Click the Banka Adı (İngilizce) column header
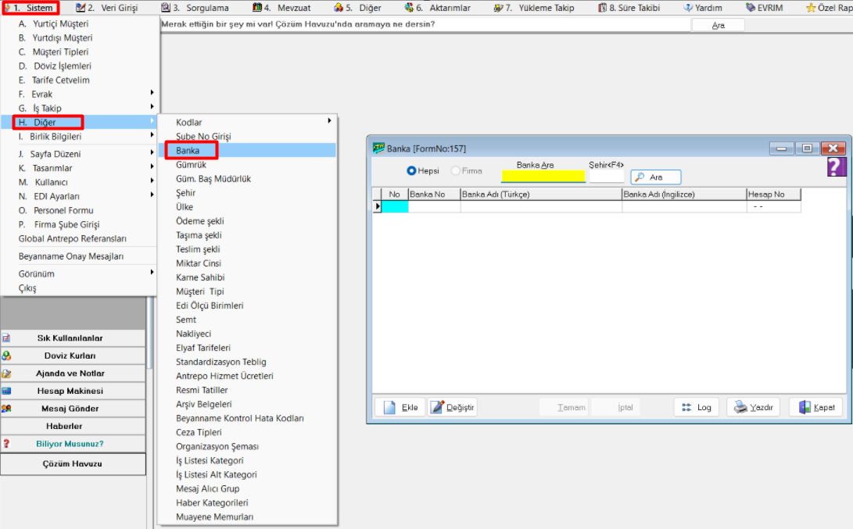 point(684,194)
